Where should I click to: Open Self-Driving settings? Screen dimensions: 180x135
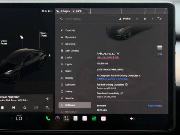[x=70, y=51]
